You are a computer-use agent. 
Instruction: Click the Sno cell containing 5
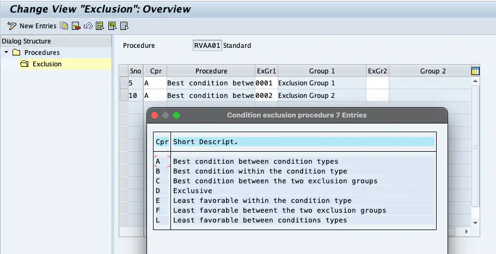[x=136, y=83]
